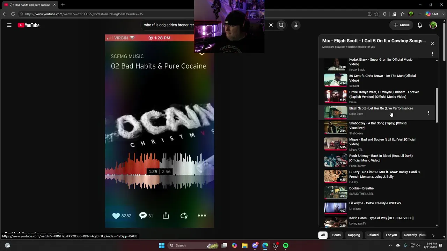Open Spotify from the taskbar
The image size is (447, 251).
pos(286,245)
